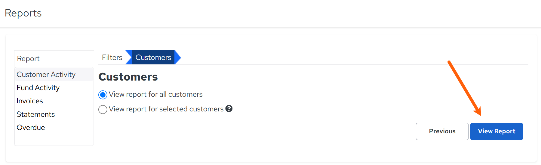Viewport: 541px width, 165px height.
Task: Click the 'View report for selected customers' label
Action: [x=166, y=109]
